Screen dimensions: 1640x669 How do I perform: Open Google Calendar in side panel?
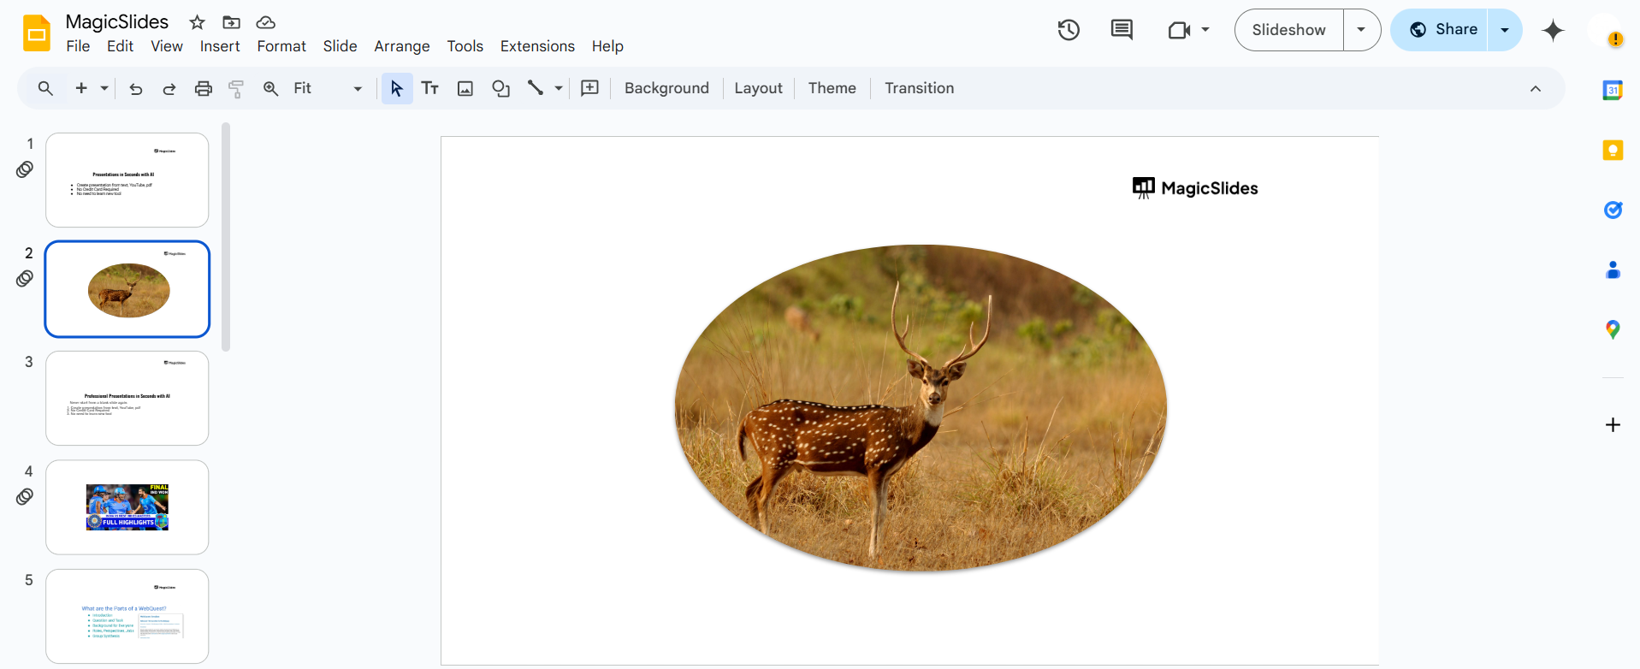pyautogui.click(x=1613, y=91)
